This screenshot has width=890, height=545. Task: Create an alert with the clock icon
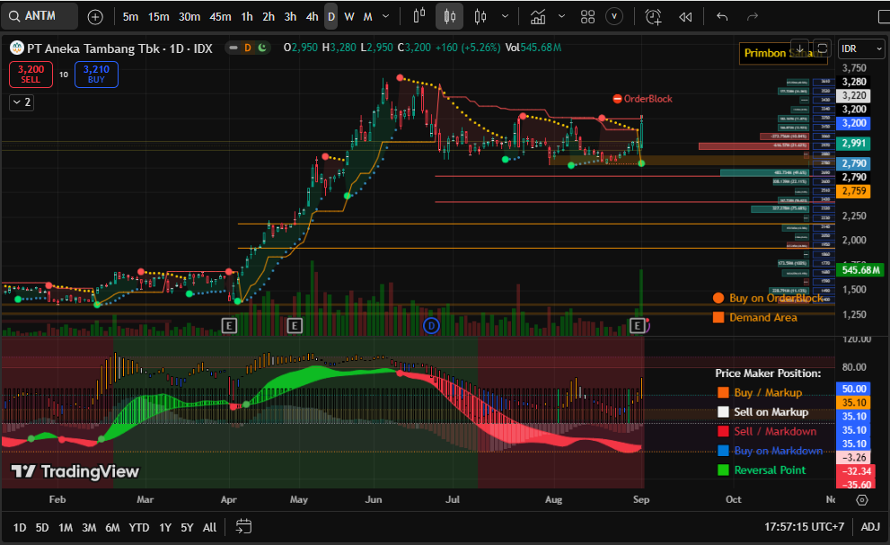coord(653,17)
